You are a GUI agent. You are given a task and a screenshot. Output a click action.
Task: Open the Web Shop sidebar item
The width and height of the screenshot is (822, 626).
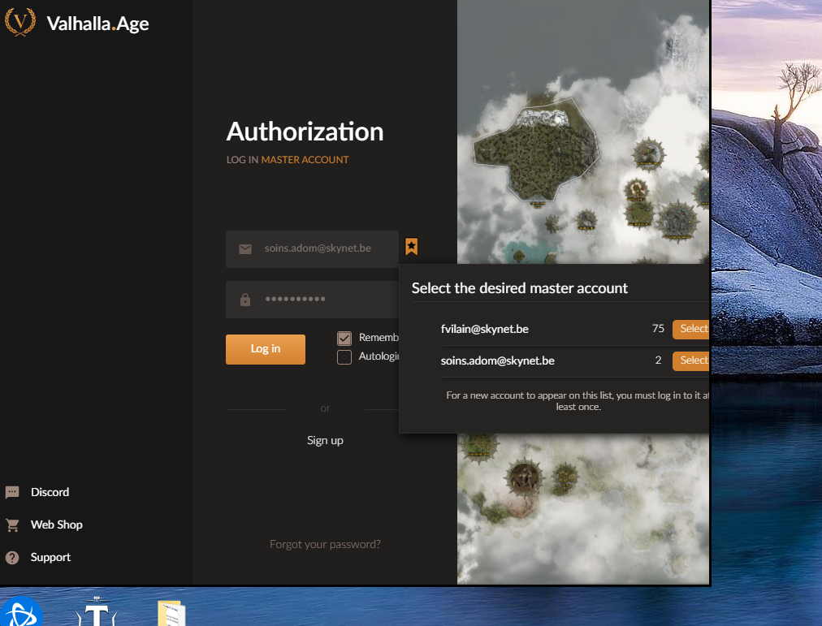click(x=56, y=525)
